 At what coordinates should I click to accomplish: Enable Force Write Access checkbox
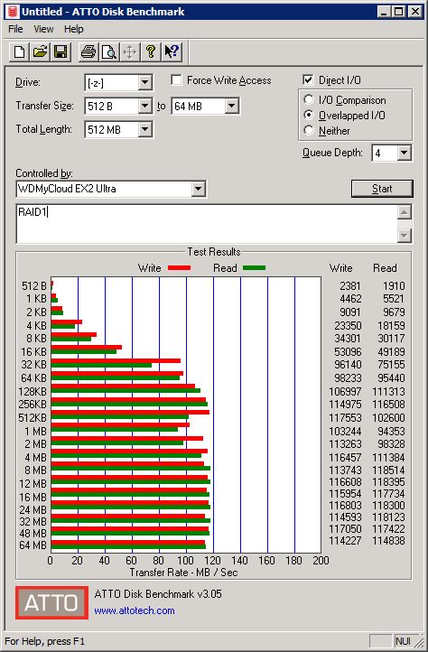(x=176, y=79)
